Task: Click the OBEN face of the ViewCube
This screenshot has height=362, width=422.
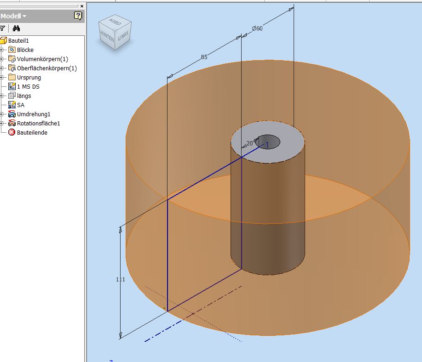Action: tap(114, 22)
